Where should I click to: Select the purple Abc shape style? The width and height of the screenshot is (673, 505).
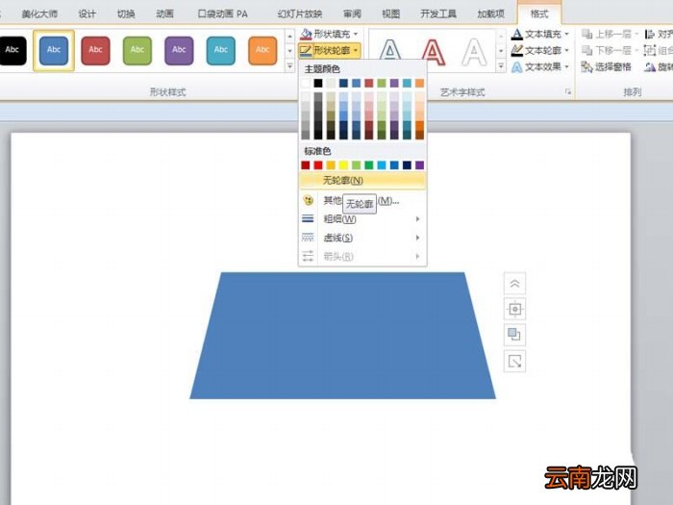coord(179,50)
